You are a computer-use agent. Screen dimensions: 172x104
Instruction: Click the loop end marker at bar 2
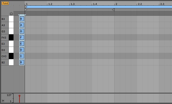tap(113, 10)
